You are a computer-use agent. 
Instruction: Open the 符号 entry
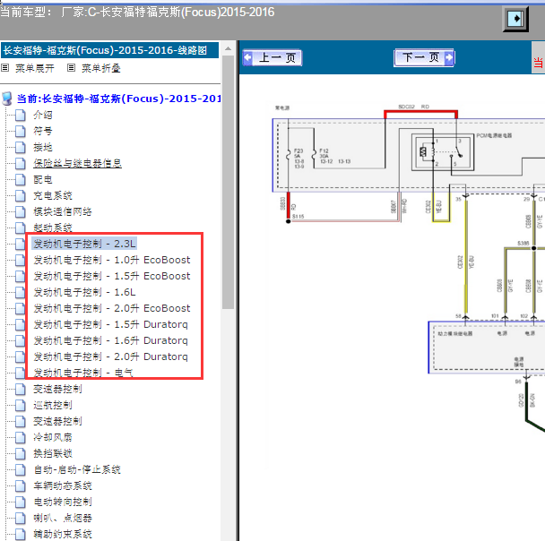pos(43,132)
